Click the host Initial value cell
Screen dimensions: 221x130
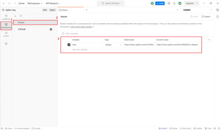click(x=139, y=45)
